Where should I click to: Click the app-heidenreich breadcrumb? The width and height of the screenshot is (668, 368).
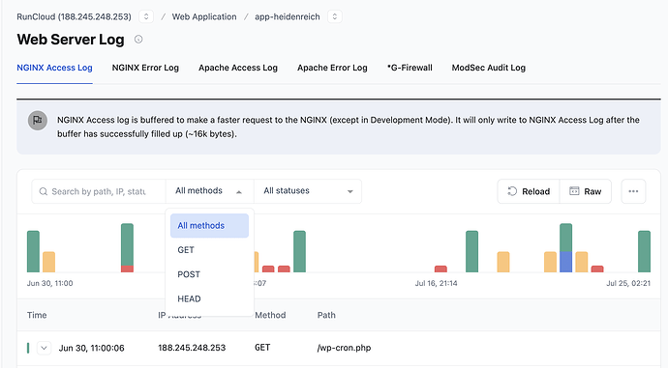point(288,16)
